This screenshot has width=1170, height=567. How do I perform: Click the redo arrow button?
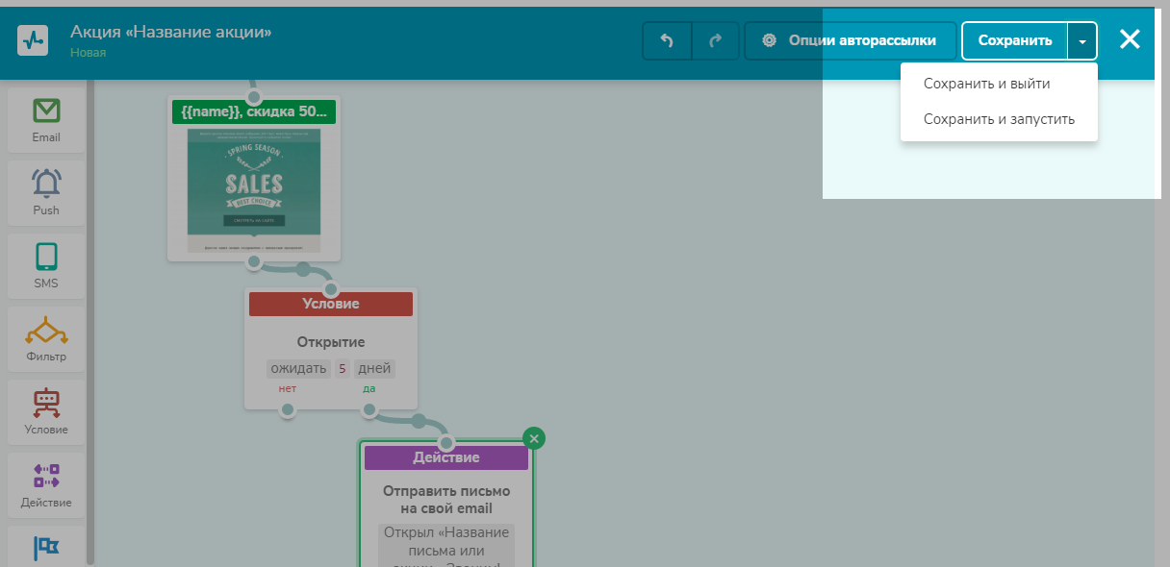pos(715,40)
